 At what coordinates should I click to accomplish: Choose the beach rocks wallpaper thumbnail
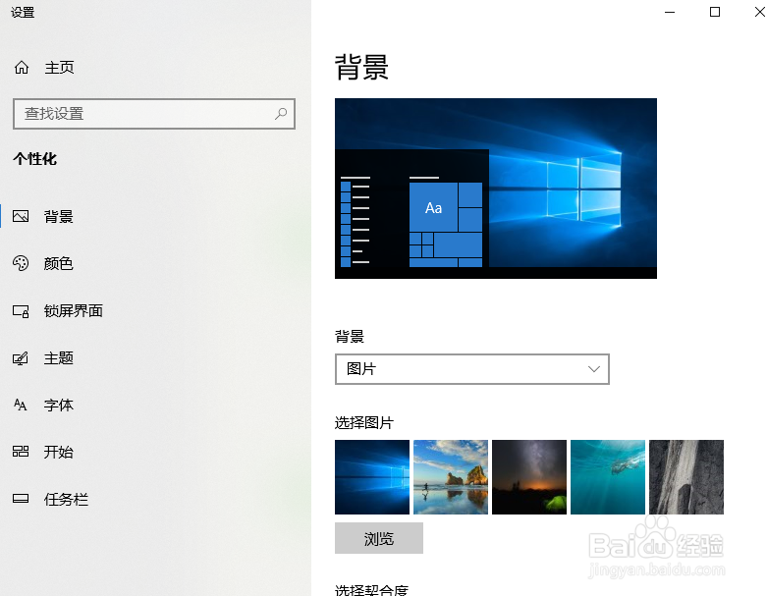[451, 477]
